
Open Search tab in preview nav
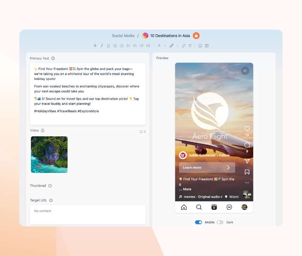click(199, 207)
